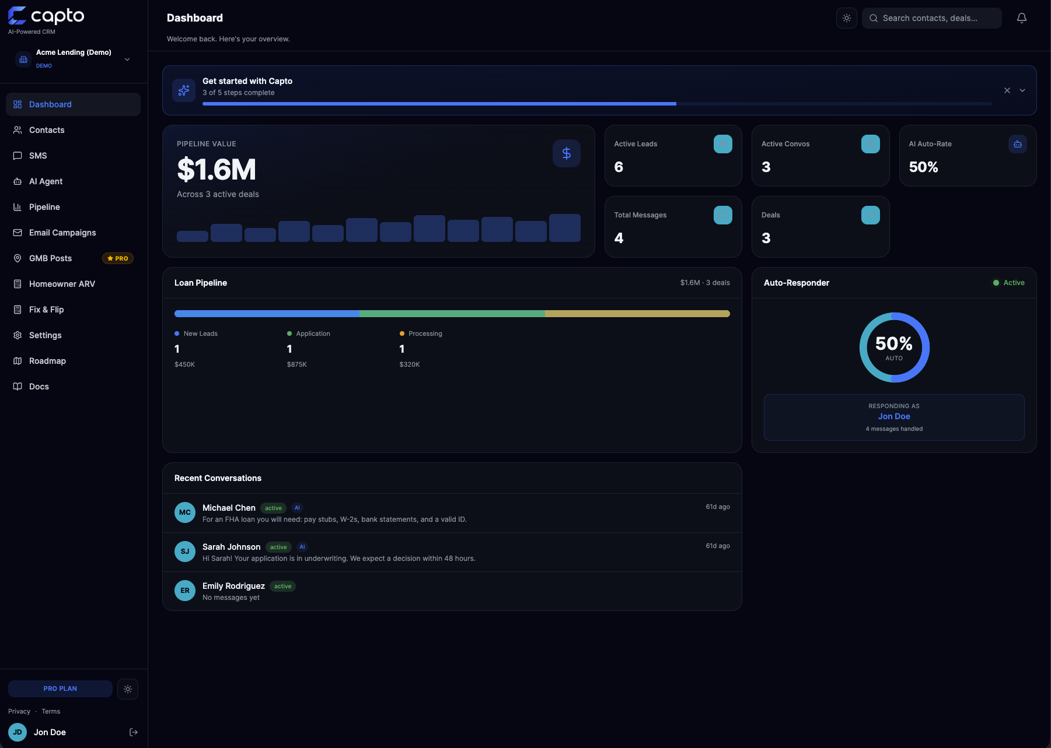Click the Jon Doe responder name link

pyautogui.click(x=894, y=416)
